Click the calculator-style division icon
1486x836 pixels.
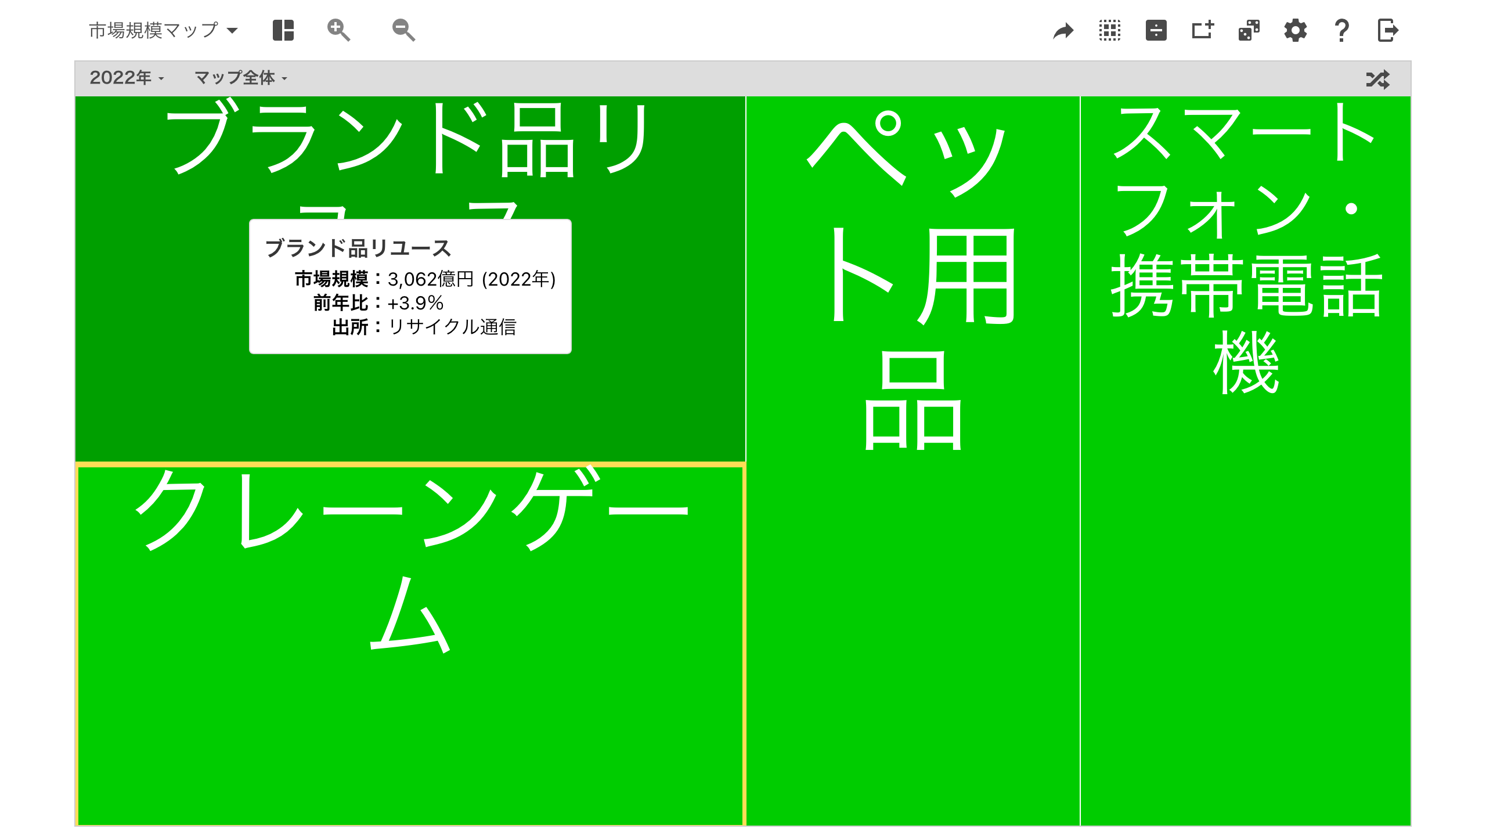point(1156,30)
